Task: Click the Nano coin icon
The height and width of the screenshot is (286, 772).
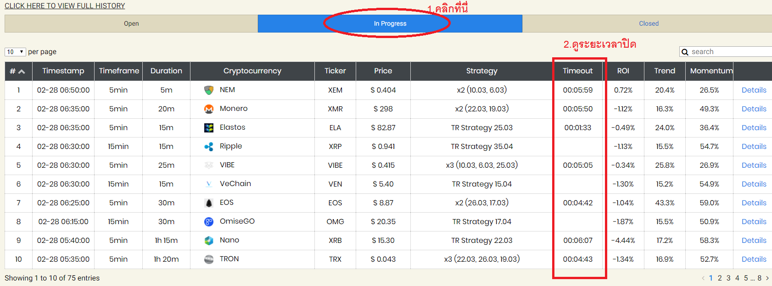Action: coord(209,241)
